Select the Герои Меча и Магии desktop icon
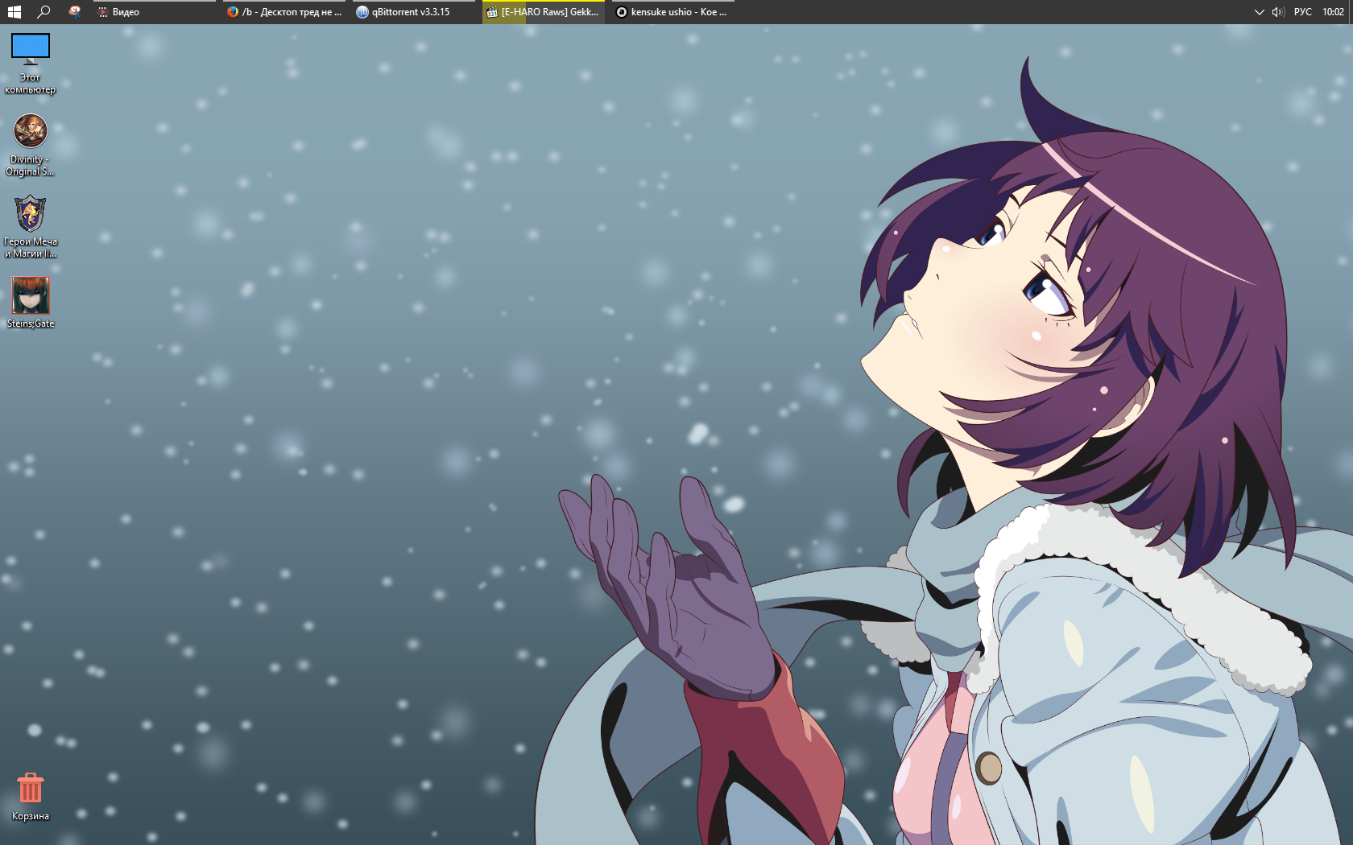The width and height of the screenshot is (1353, 845). click(x=31, y=227)
